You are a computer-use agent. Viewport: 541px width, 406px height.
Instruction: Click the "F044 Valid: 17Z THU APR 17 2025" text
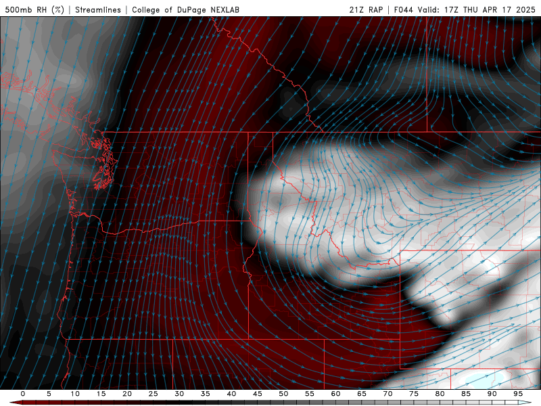pos(465,9)
